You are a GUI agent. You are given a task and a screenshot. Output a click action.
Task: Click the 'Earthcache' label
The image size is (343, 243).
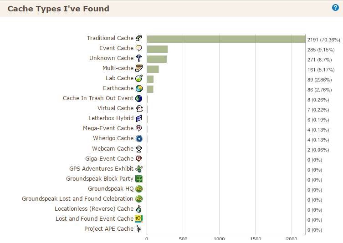coord(118,88)
